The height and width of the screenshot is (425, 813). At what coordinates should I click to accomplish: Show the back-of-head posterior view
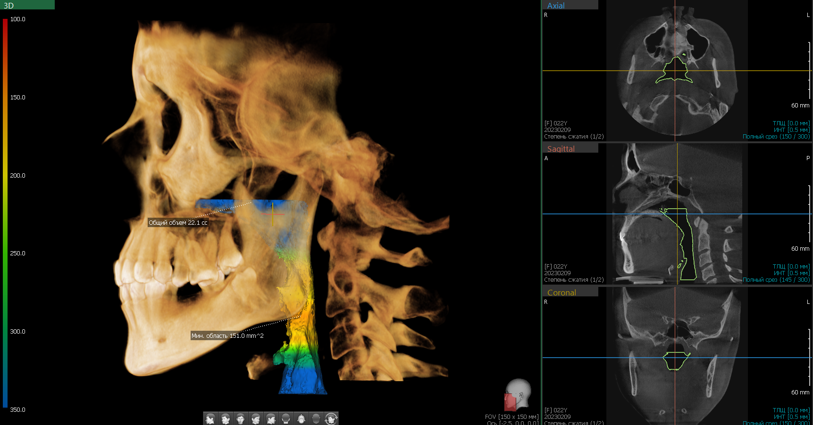tap(286, 418)
